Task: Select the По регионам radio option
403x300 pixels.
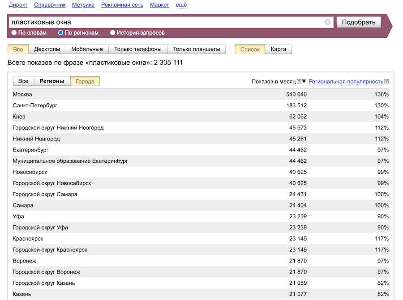Action: click(x=61, y=33)
